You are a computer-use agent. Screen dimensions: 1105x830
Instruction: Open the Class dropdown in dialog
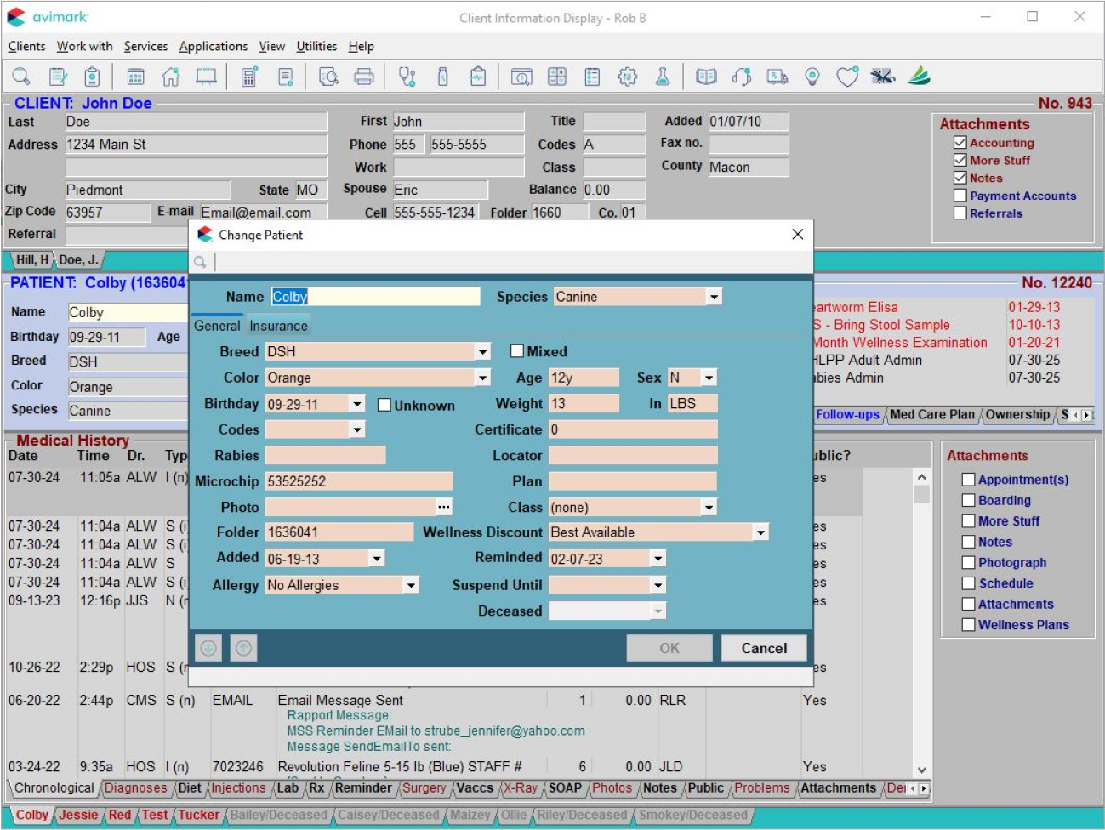(709, 508)
